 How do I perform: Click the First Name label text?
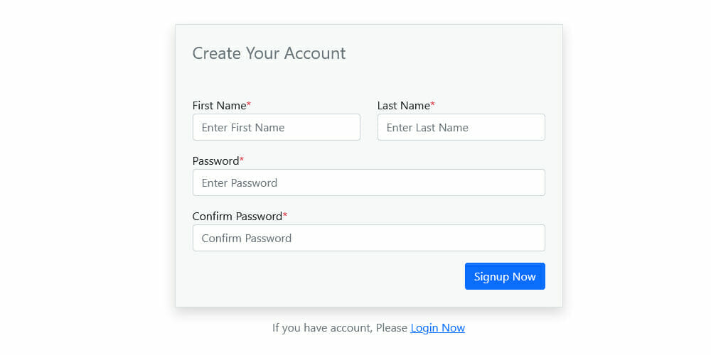tap(219, 106)
